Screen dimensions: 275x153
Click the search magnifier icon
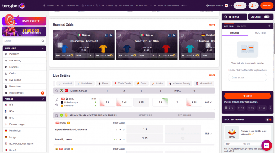point(43,41)
